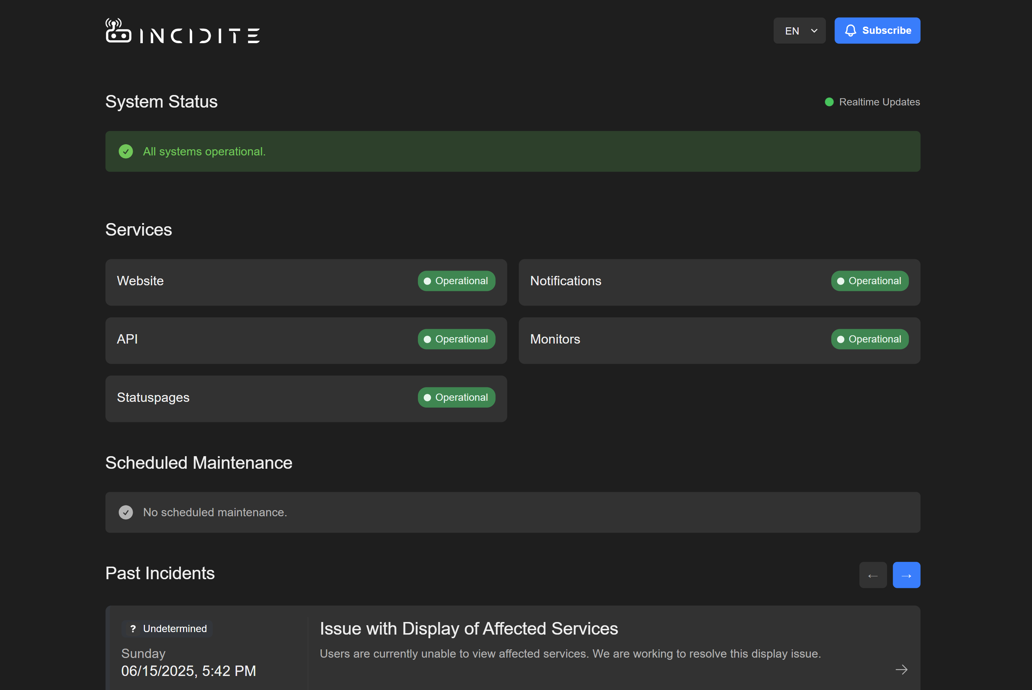Click the Operational badge on Statuspages
The image size is (1032, 690).
(456, 397)
